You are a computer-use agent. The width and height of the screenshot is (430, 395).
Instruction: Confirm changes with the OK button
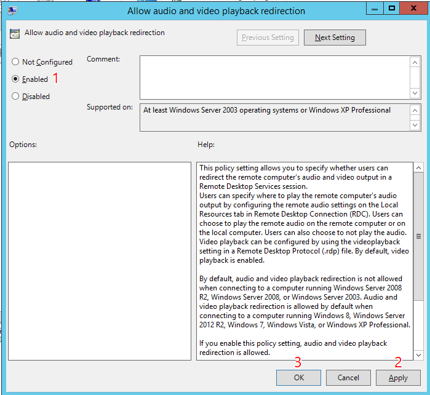coord(299,378)
